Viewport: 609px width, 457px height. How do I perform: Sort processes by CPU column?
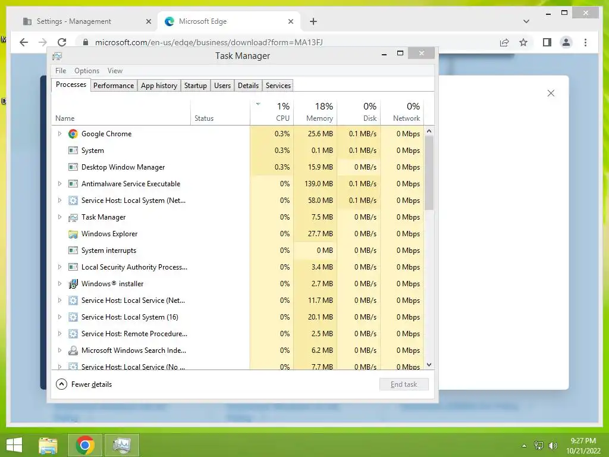(272, 112)
